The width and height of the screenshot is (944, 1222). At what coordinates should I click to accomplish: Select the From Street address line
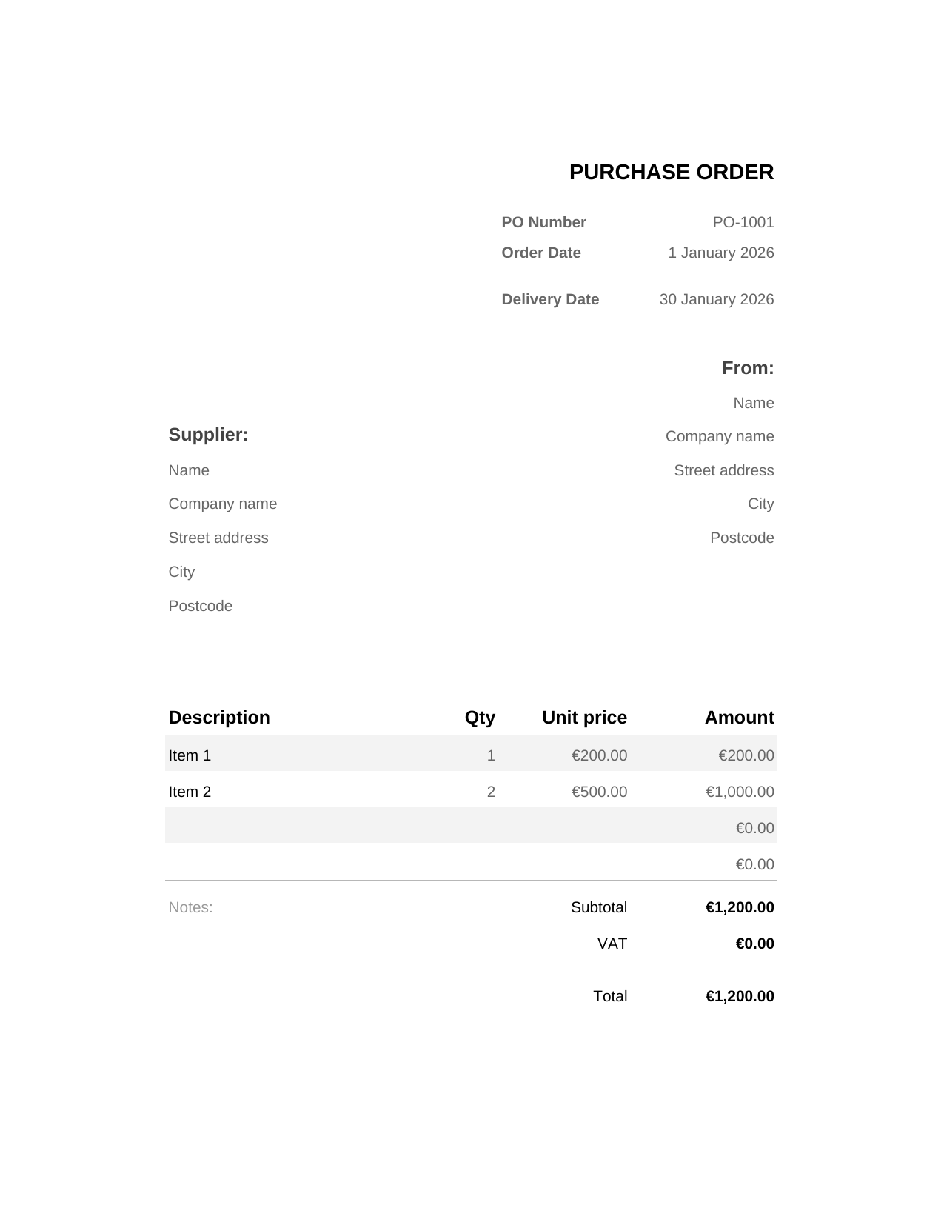click(x=723, y=470)
